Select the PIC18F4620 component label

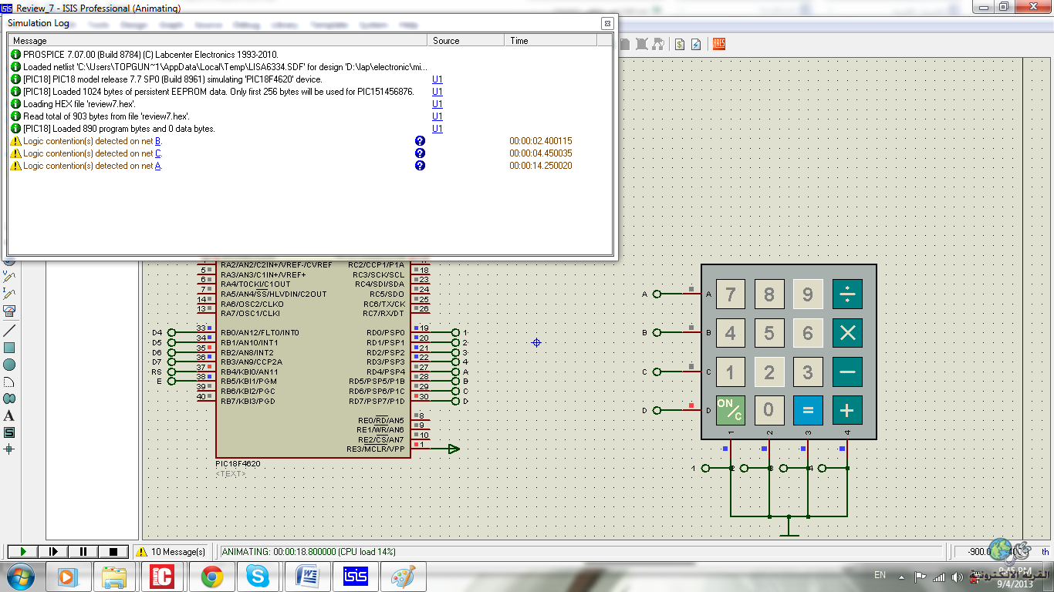[238, 464]
